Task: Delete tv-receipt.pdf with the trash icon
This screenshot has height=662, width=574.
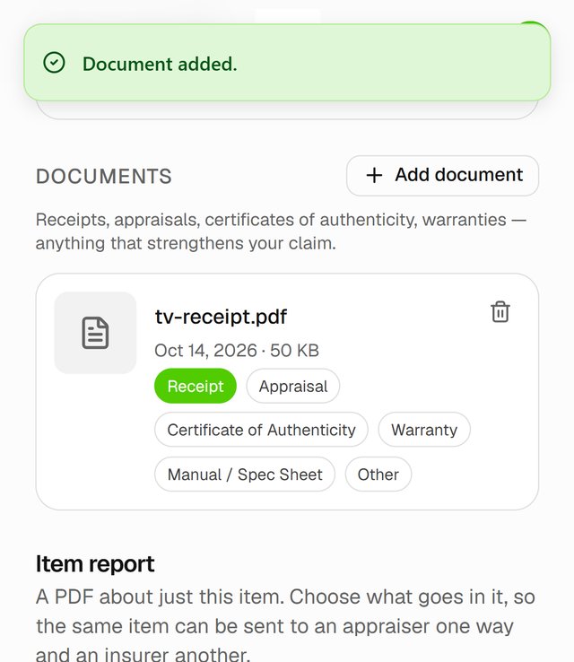Action: click(x=500, y=312)
